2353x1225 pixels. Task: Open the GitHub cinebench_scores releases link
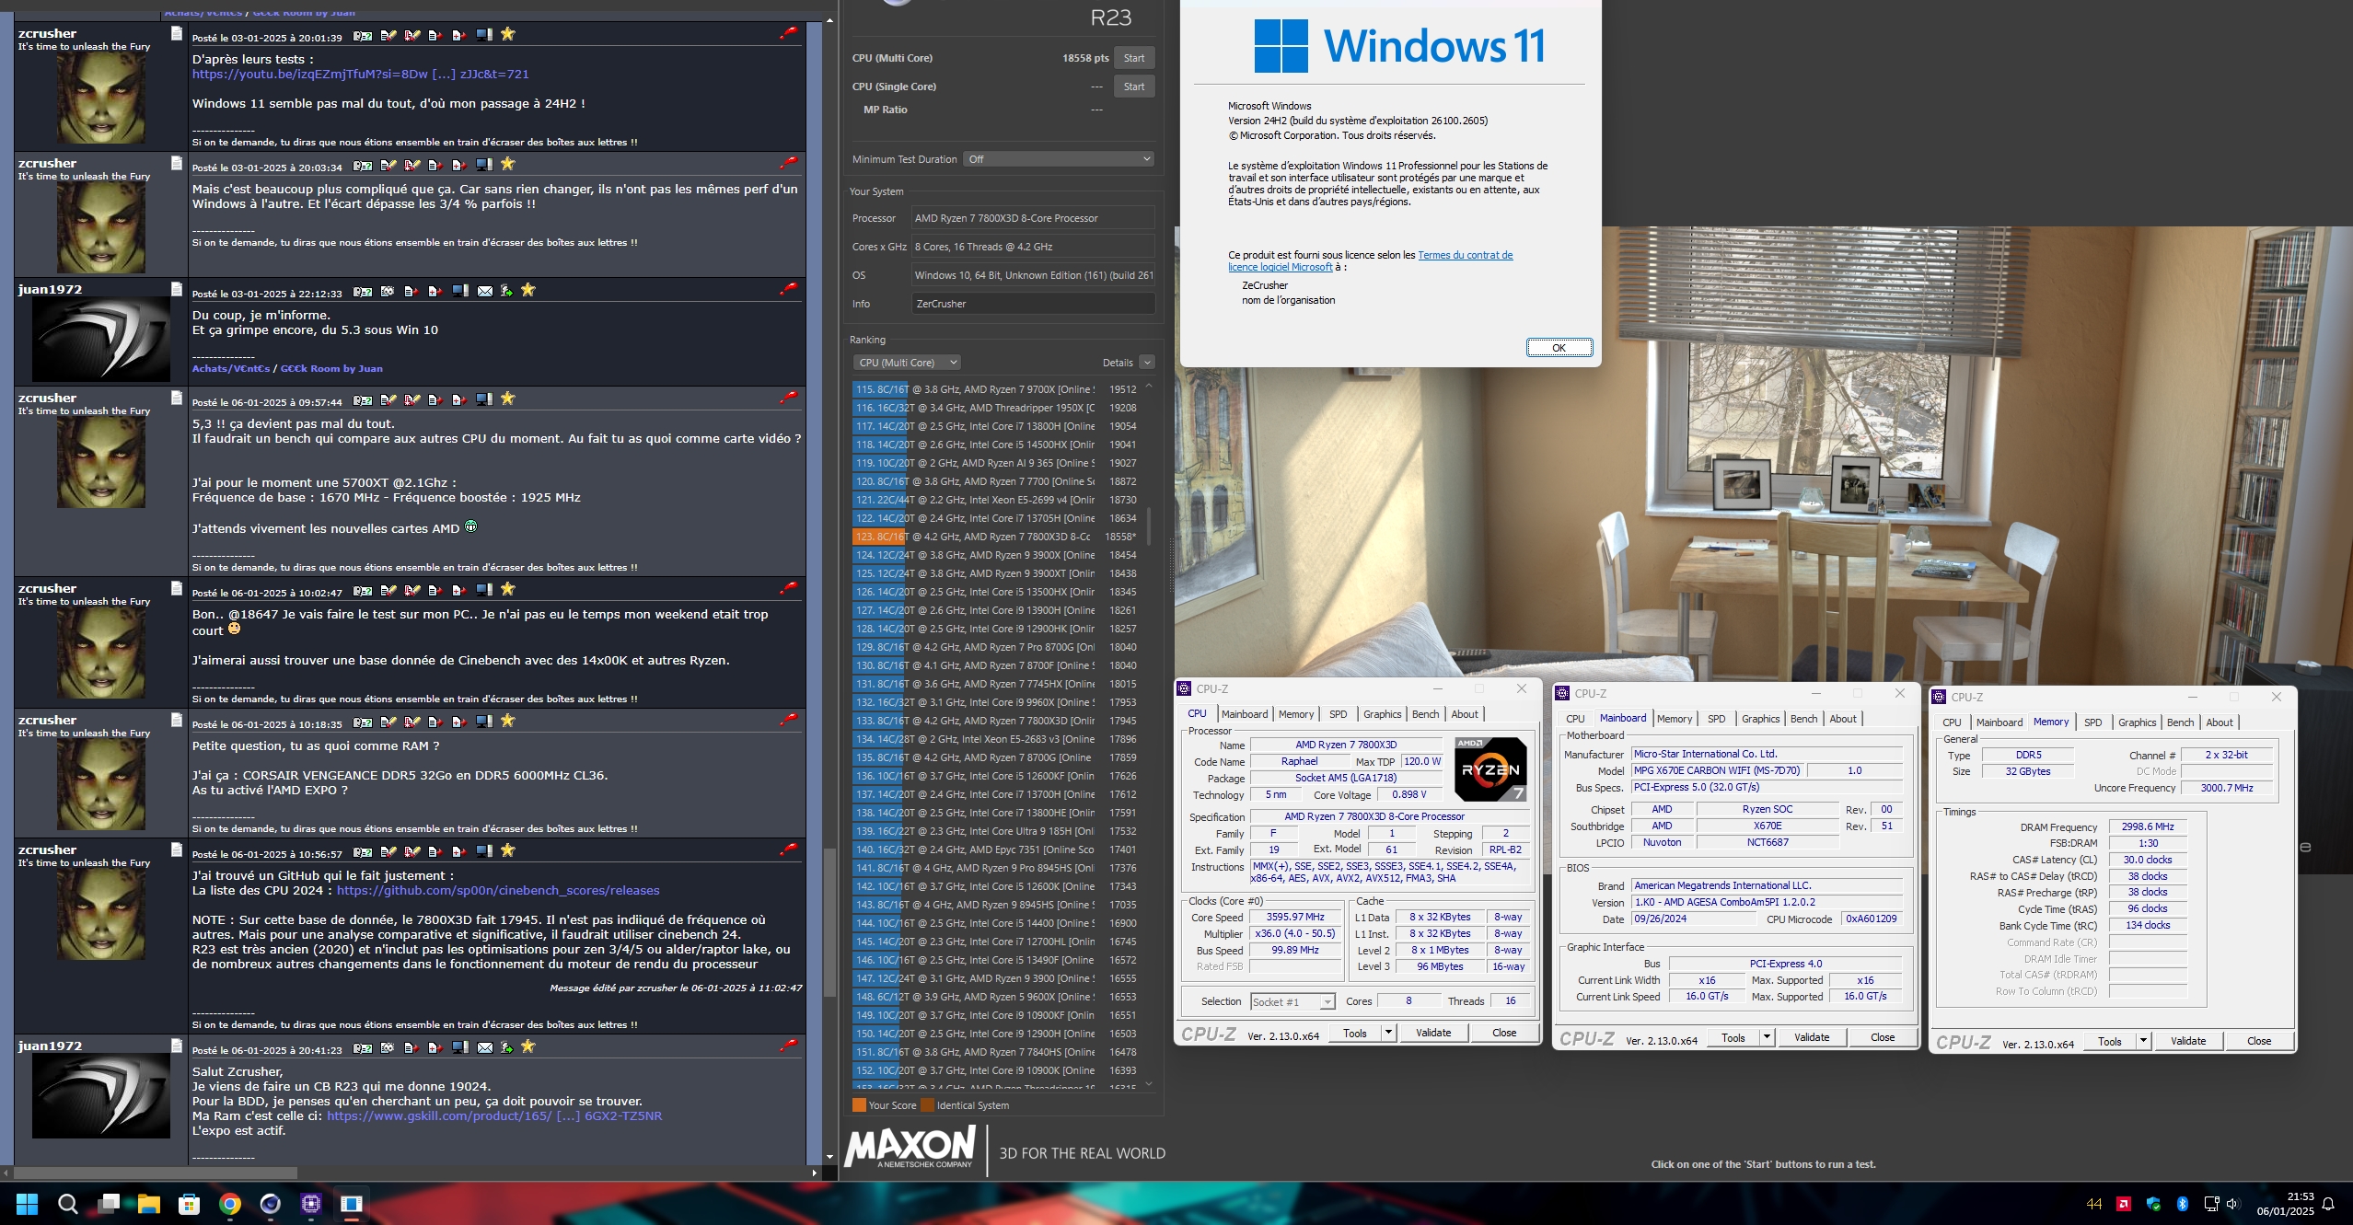(x=497, y=891)
